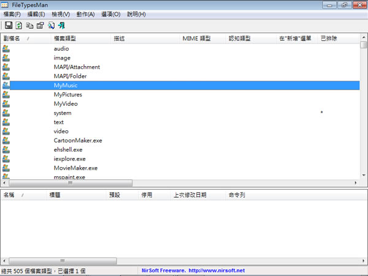Click the icon beside MyPictures
This screenshot has width=368, height=276.
click(x=6, y=95)
